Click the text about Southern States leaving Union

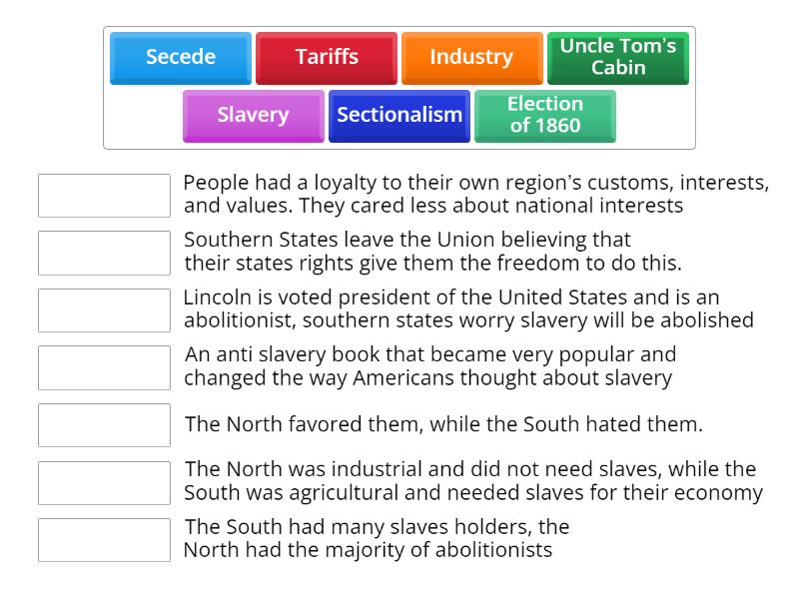pyautogui.click(x=432, y=252)
